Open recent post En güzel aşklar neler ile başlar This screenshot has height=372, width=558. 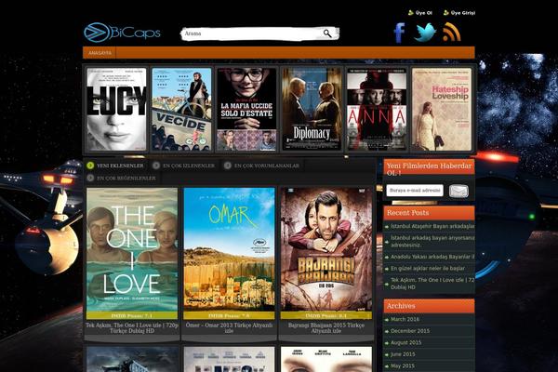[428, 268]
